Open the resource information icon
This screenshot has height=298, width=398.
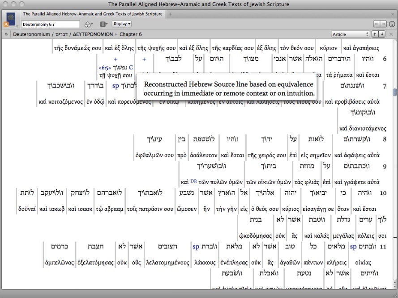[392, 24]
